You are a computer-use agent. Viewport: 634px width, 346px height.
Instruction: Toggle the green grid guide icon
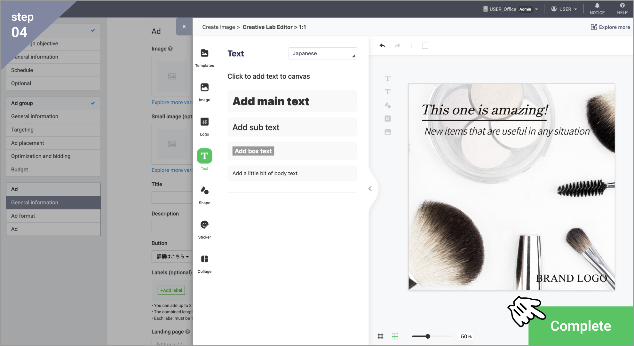pos(395,336)
